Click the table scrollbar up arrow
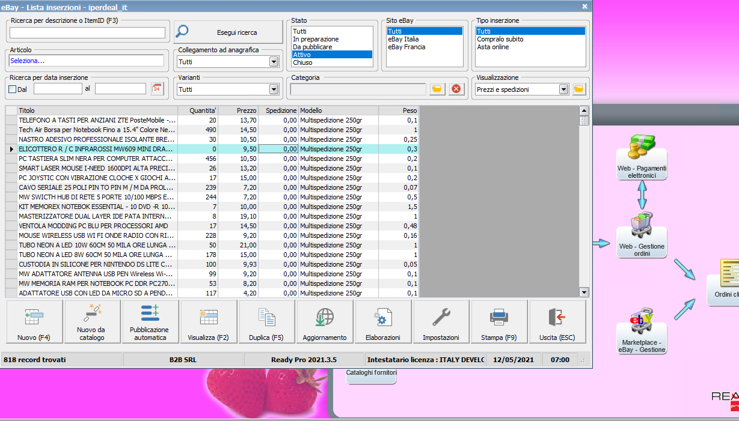739x421 pixels. (x=584, y=111)
